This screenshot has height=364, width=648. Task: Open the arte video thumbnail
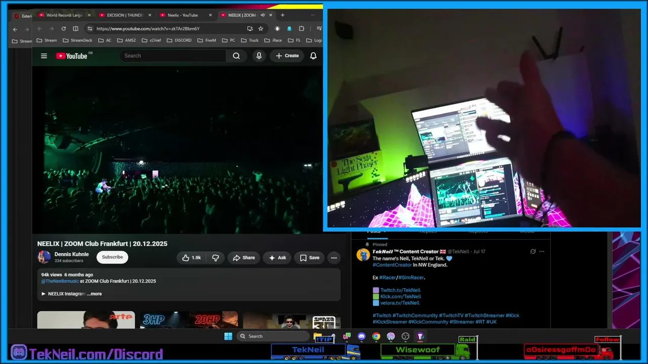click(x=86, y=320)
